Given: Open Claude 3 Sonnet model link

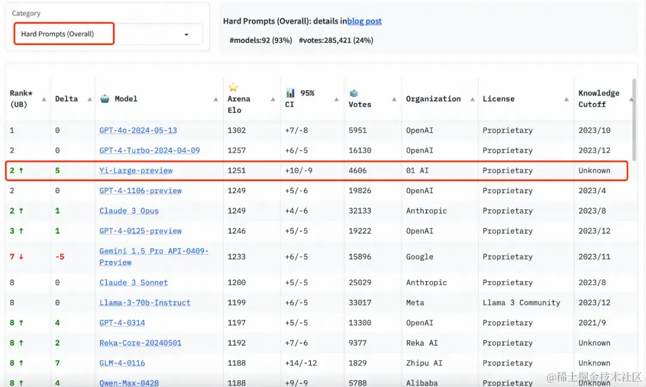Looking at the screenshot, I should 133,283.
